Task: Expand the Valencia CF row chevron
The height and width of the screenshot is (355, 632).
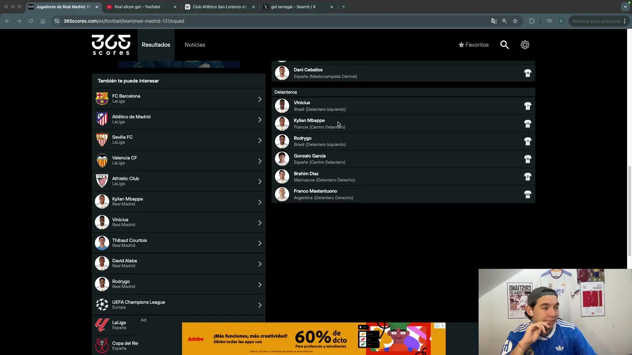Action: [260, 161]
